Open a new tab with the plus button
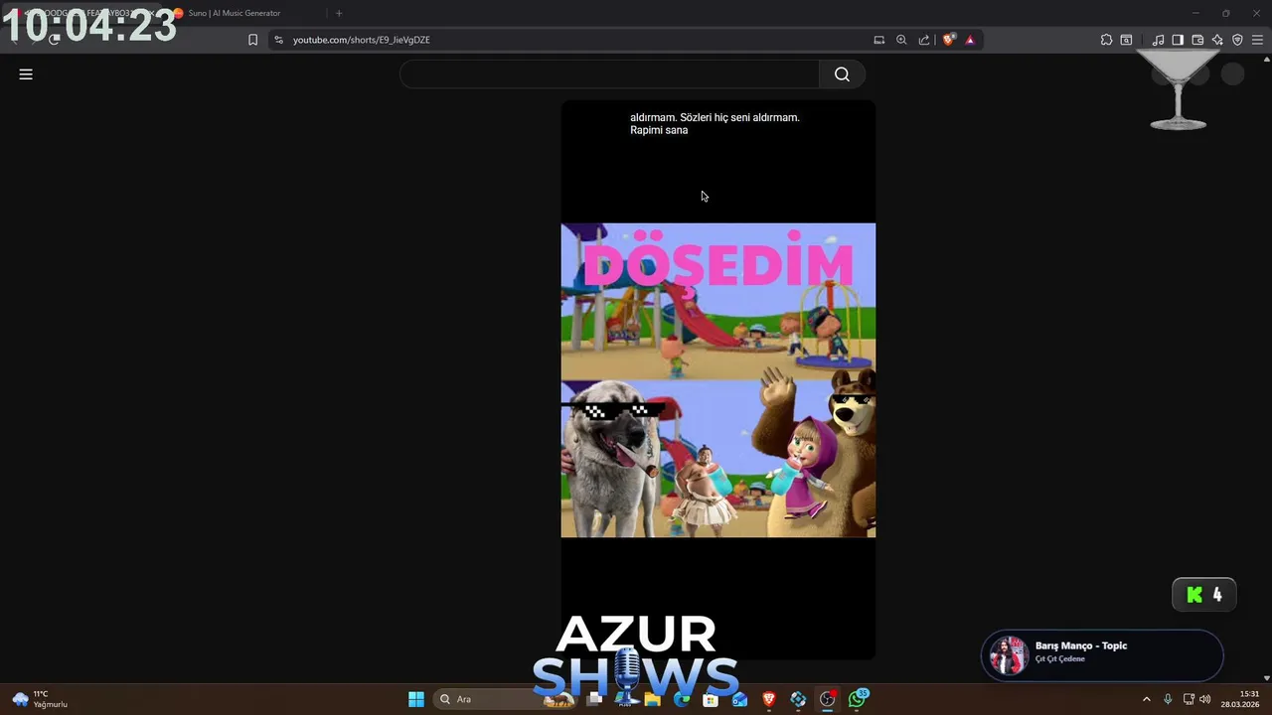Image resolution: width=1272 pixels, height=715 pixels. [339, 13]
